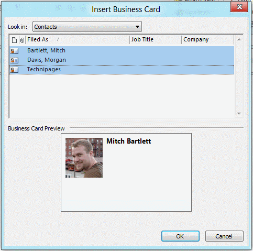Viewport: 253px width, 251px height.
Task: Click the contact card icon beside Bartlett, Mitch
Action: pos(14,51)
